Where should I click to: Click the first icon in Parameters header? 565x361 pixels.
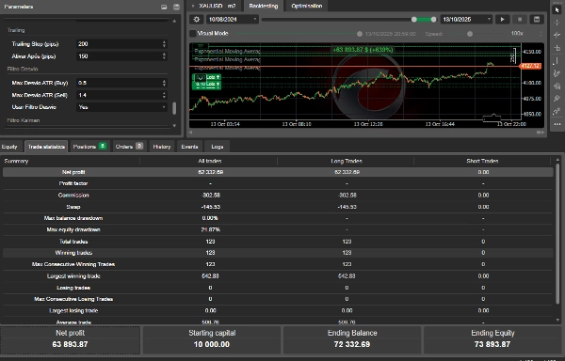(x=164, y=7)
